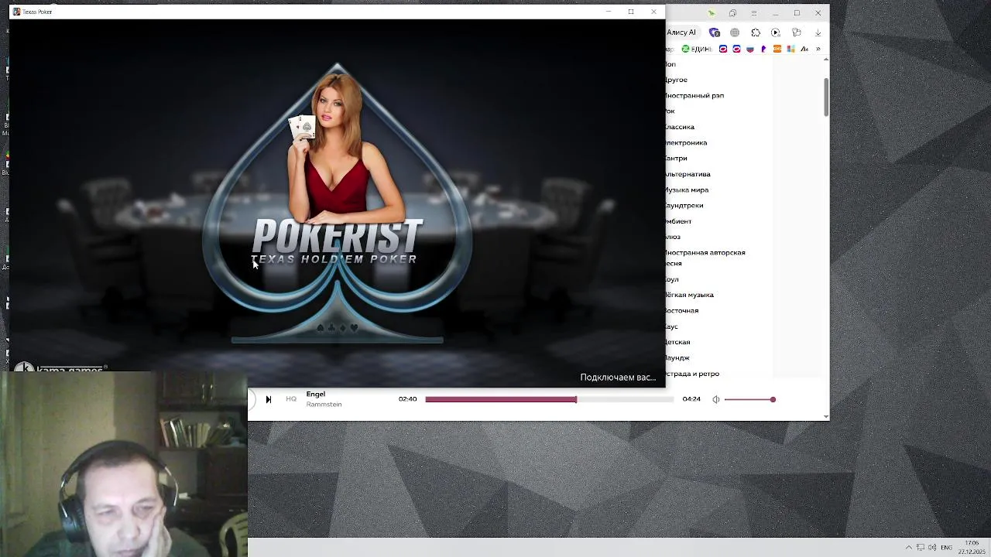Select the Альтернатива genre

click(x=688, y=174)
